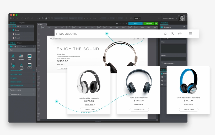Screen dimensions: 215x135
Task: Select the Text widget icon
Action: (x=13, y=56)
